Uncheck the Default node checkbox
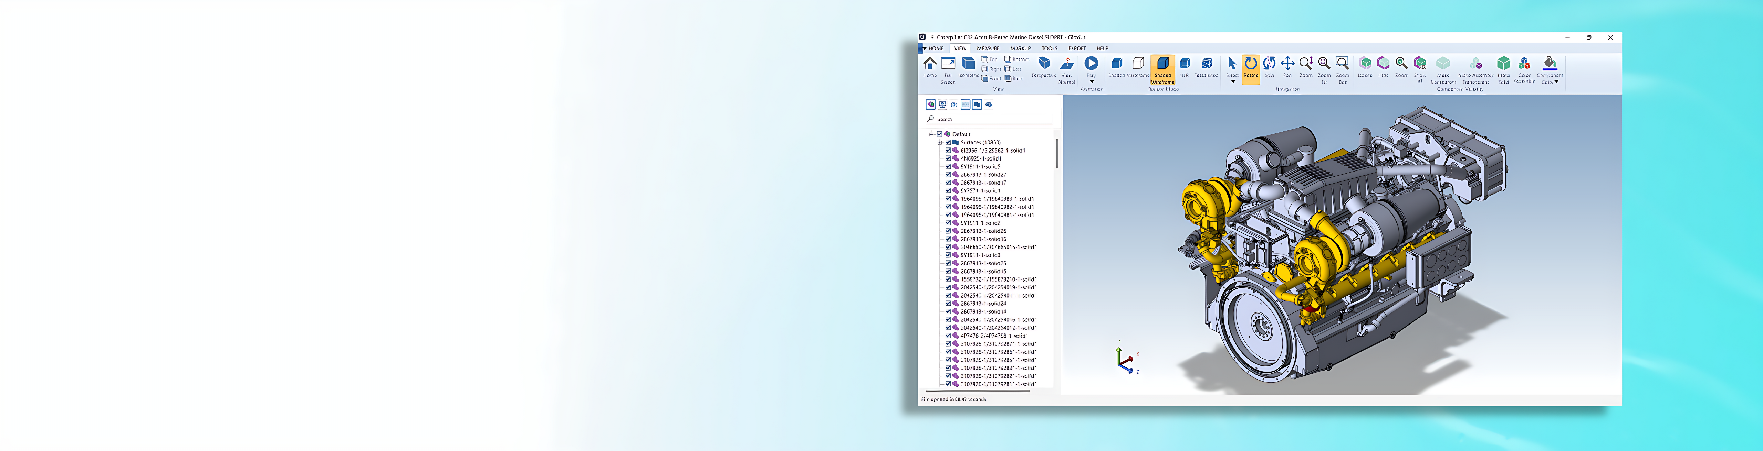 (x=940, y=135)
